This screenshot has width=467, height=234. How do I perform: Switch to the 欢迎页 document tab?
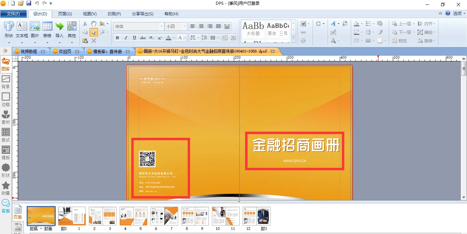[x=65, y=52]
